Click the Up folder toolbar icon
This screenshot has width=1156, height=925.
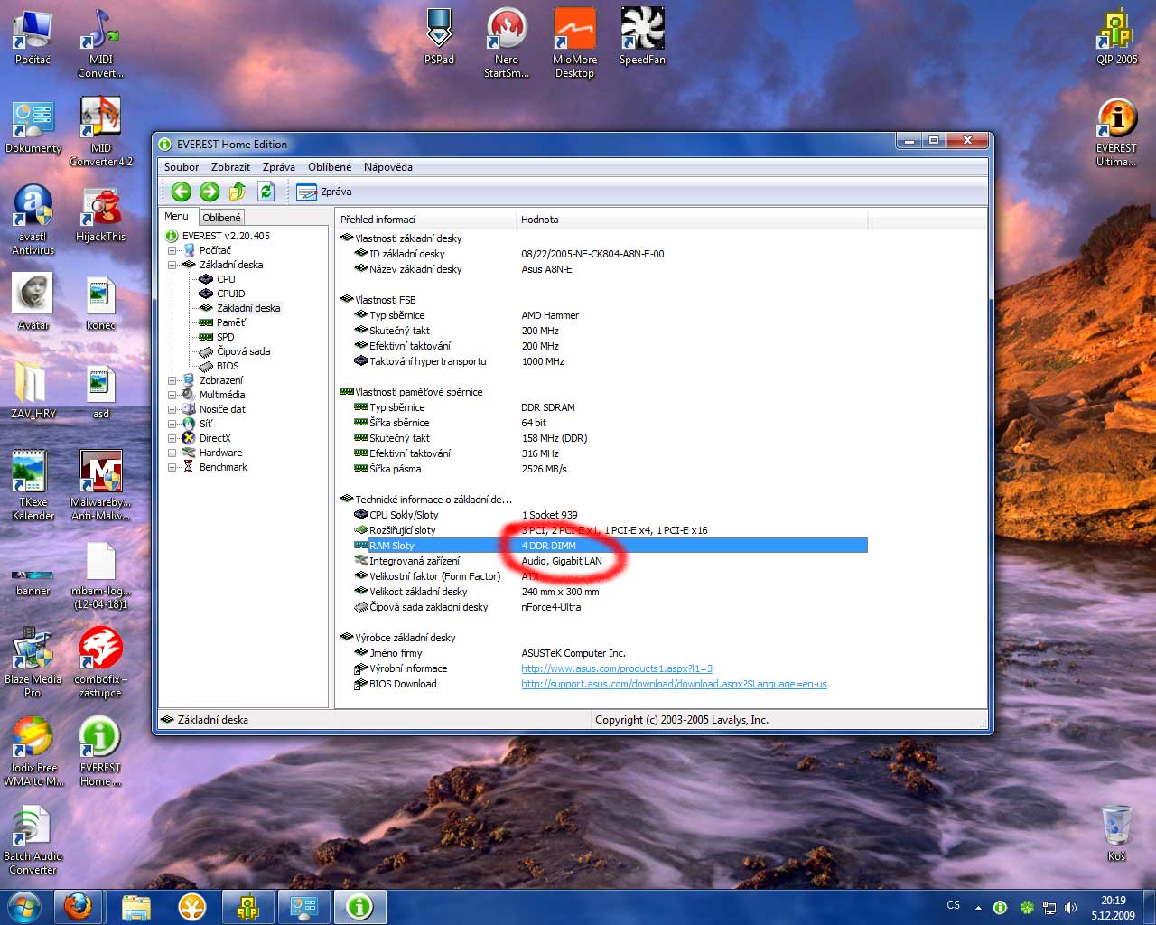click(238, 192)
